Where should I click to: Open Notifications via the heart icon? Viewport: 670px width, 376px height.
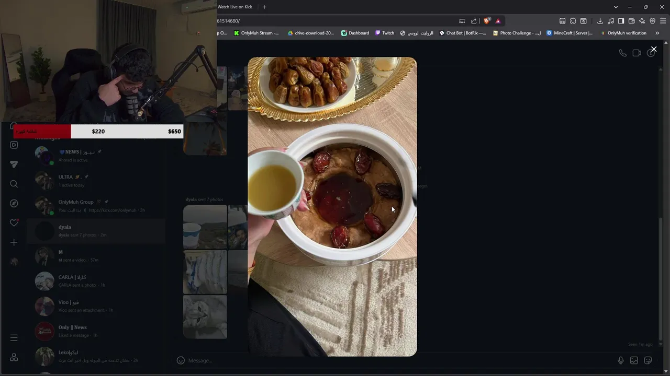(x=14, y=223)
